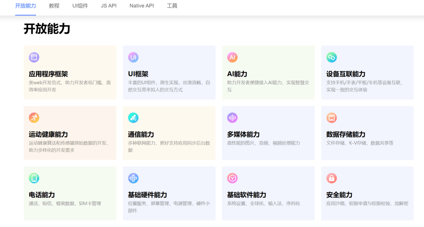Click the 运动健康能力 running figure icon
Viewport: 424px width, 227px height.
tap(34, 118)
